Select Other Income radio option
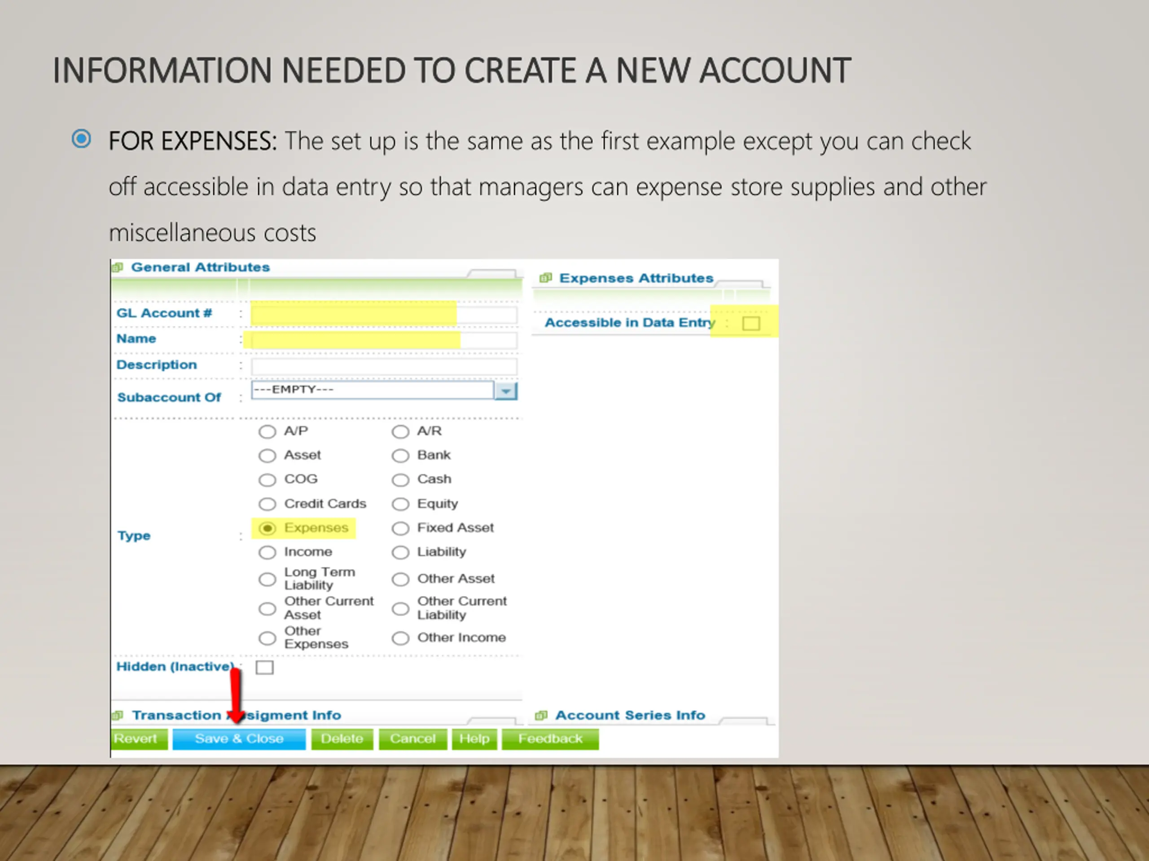This screenshot has height=861, width=1149. pyautogui.click(x=400, y=638)
